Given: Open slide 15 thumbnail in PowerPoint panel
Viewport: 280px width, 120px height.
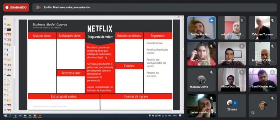Looking at the screenshot, I should click(x=9, y=19).
